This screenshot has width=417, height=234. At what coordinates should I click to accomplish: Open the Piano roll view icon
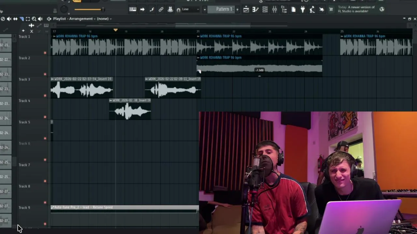(x=255, y=10)
